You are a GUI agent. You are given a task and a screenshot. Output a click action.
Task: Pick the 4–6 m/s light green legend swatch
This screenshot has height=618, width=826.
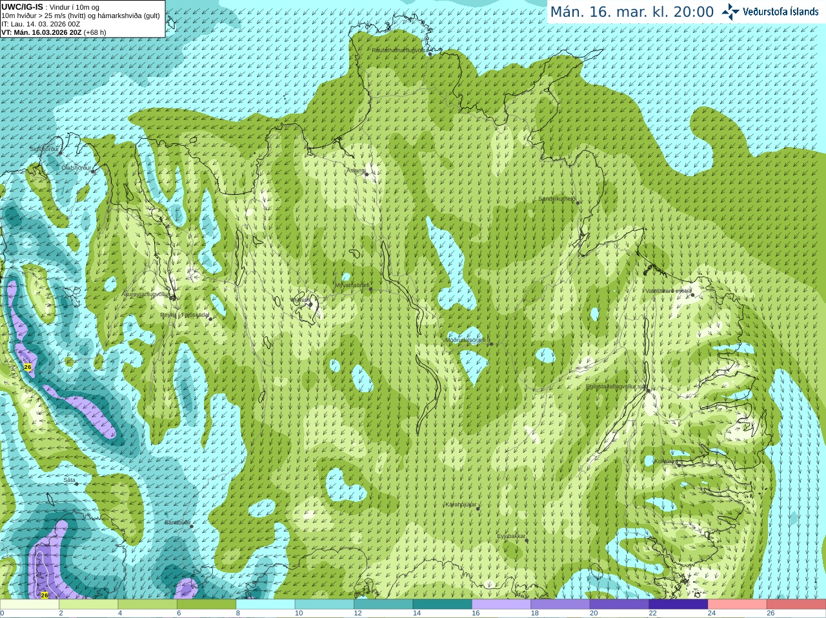coord(147,604)
